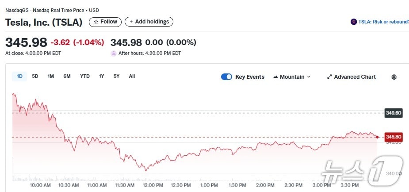Viewport: 409px width, 192px height.
Task: Switch to the 5D time range
Action: click(35, 76)
